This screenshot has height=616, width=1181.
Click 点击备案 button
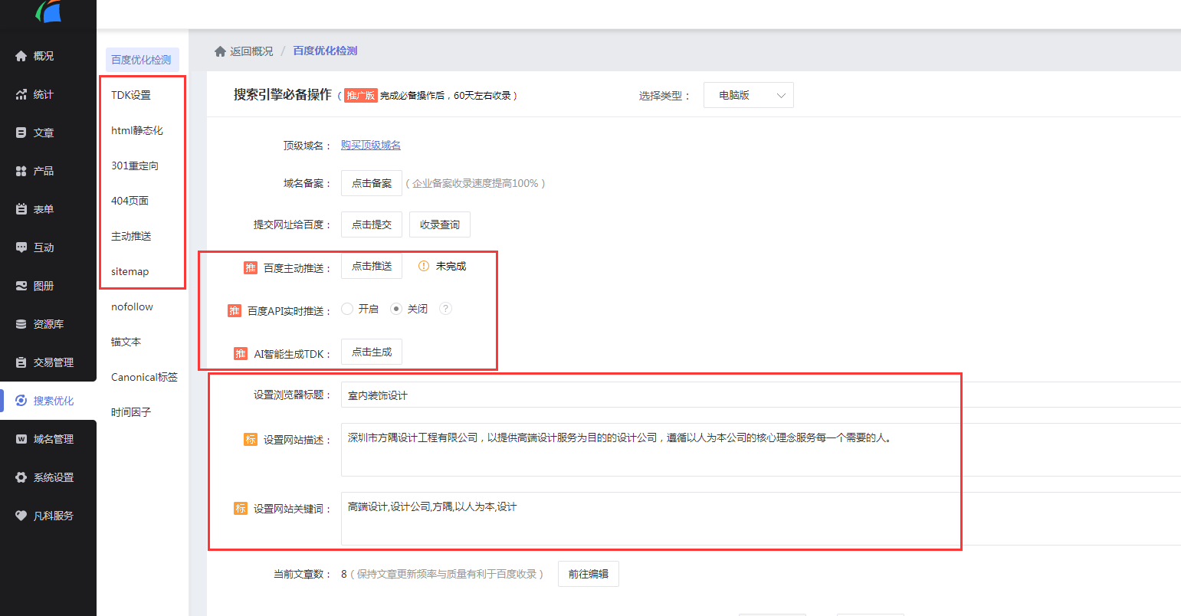pyautogui.click(x=372, y=183)
